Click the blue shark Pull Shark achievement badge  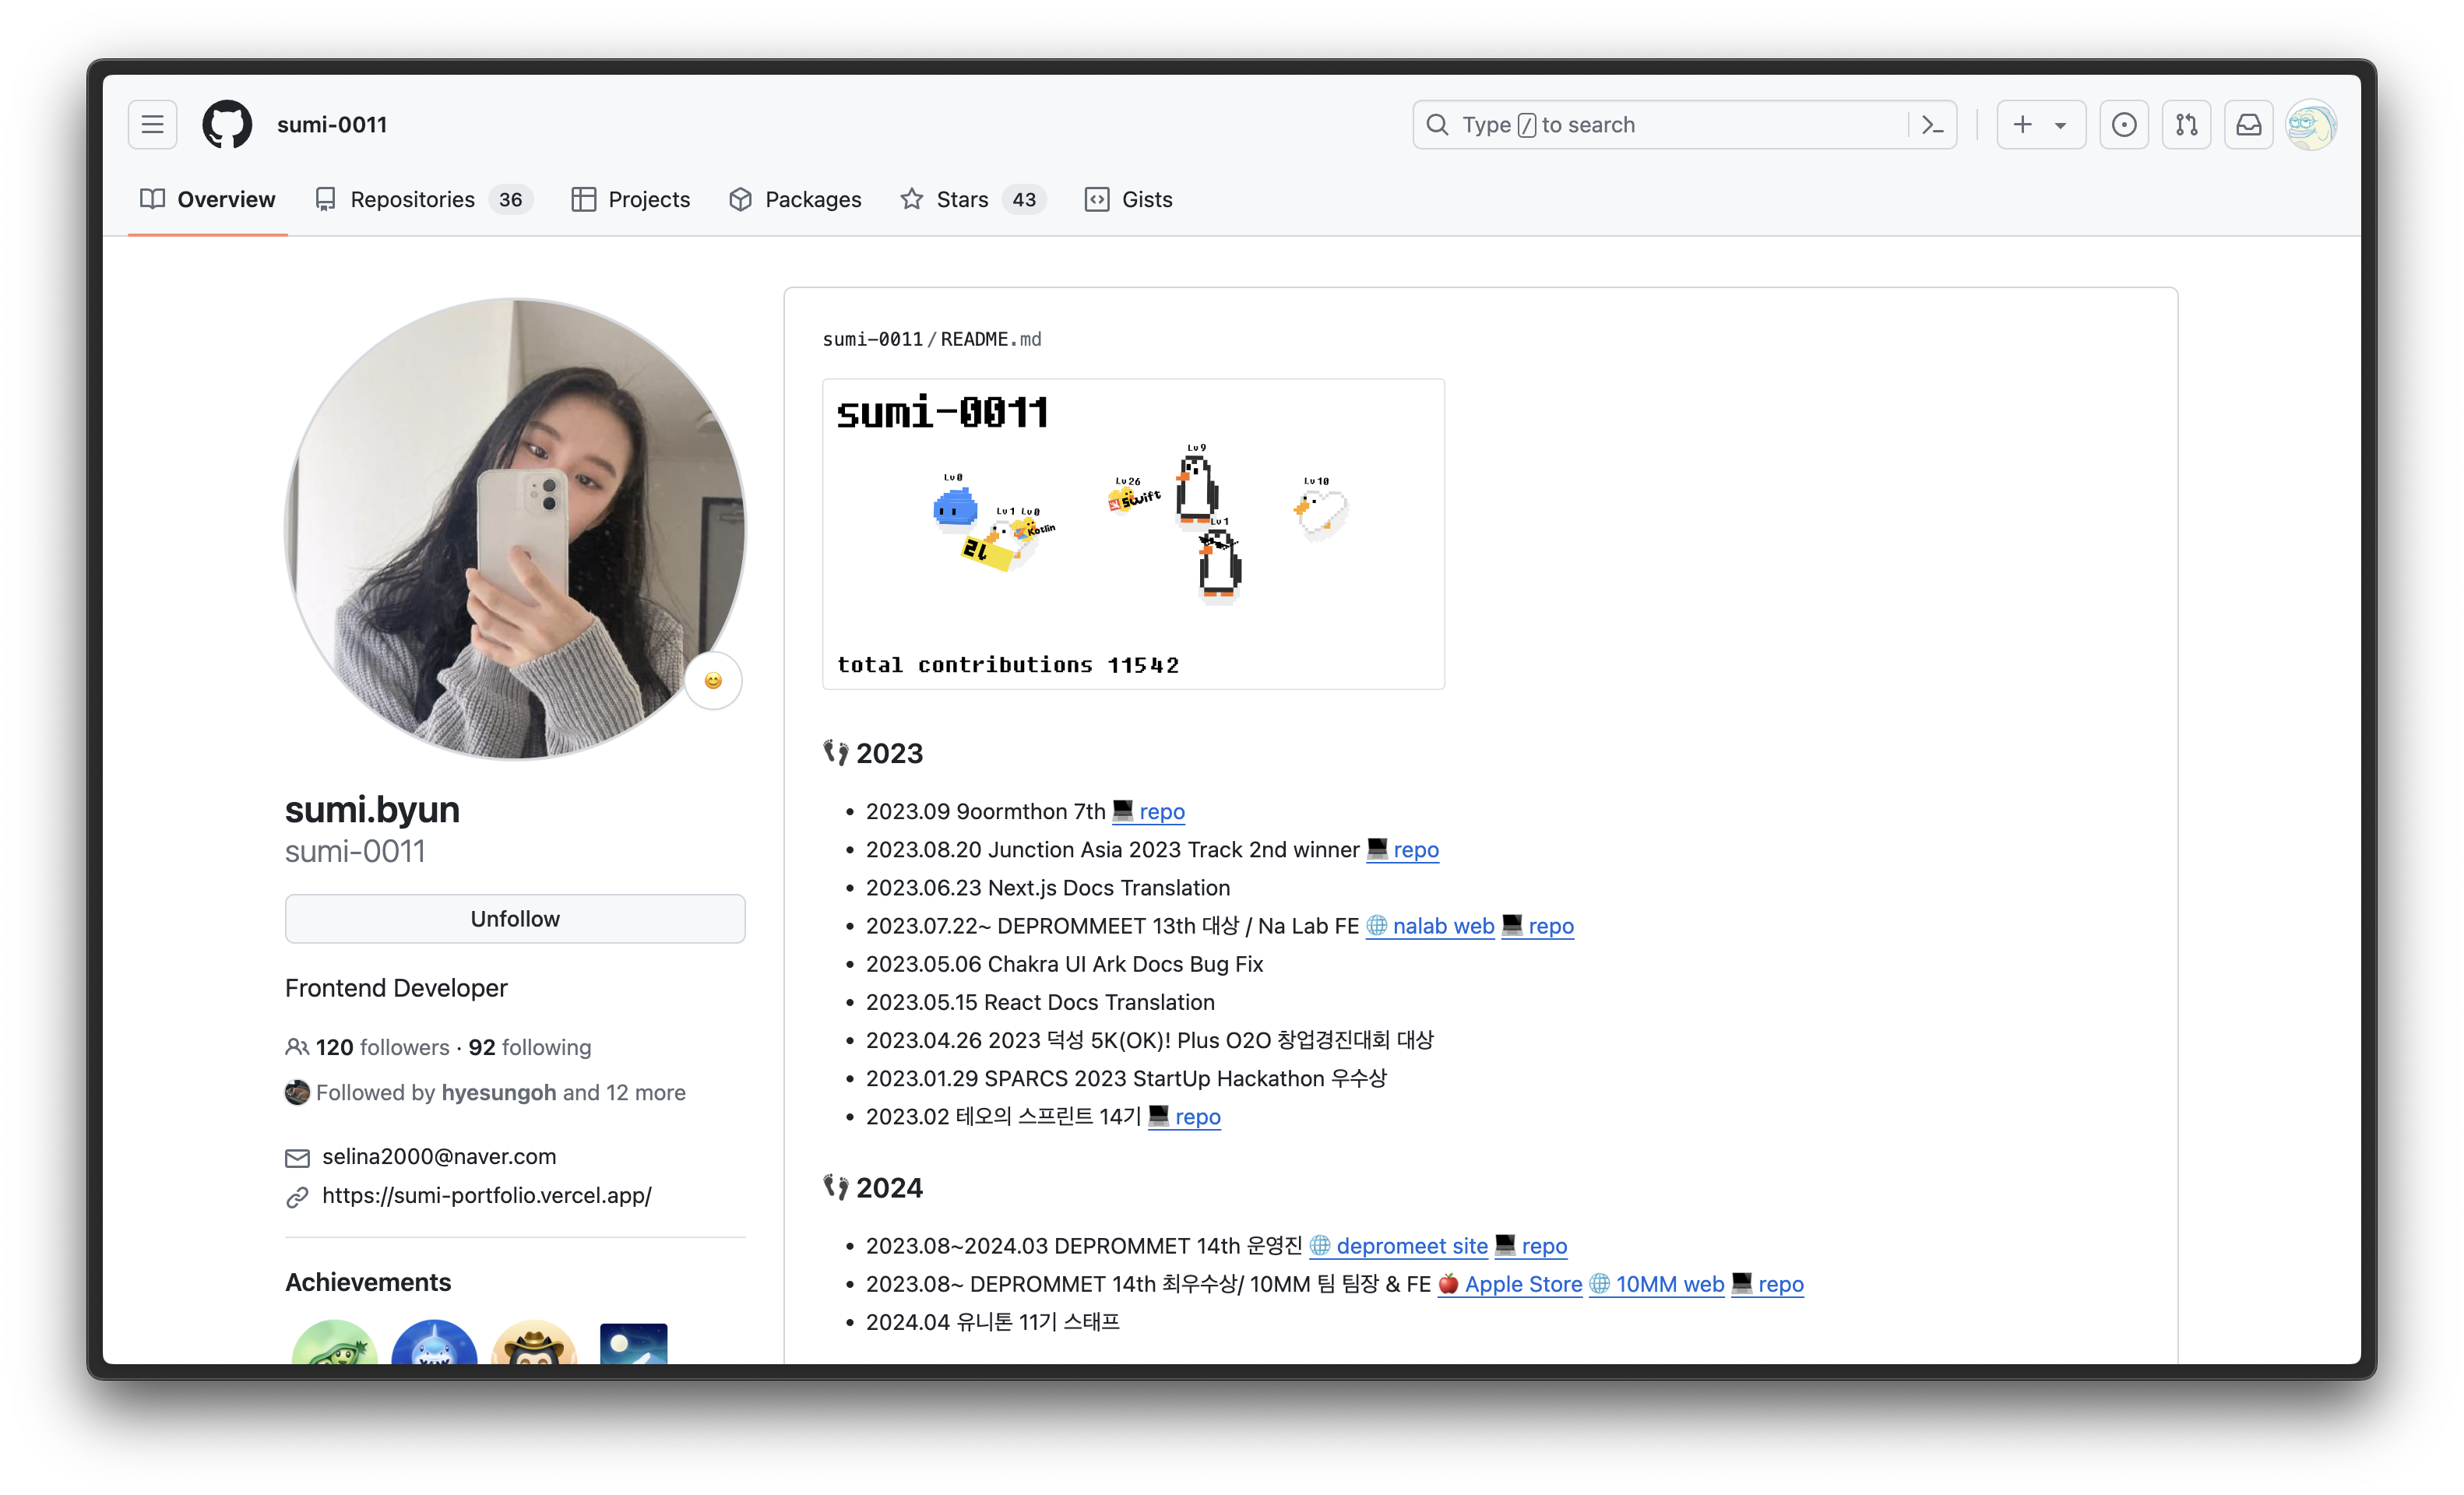click(x=434, y=1344)
